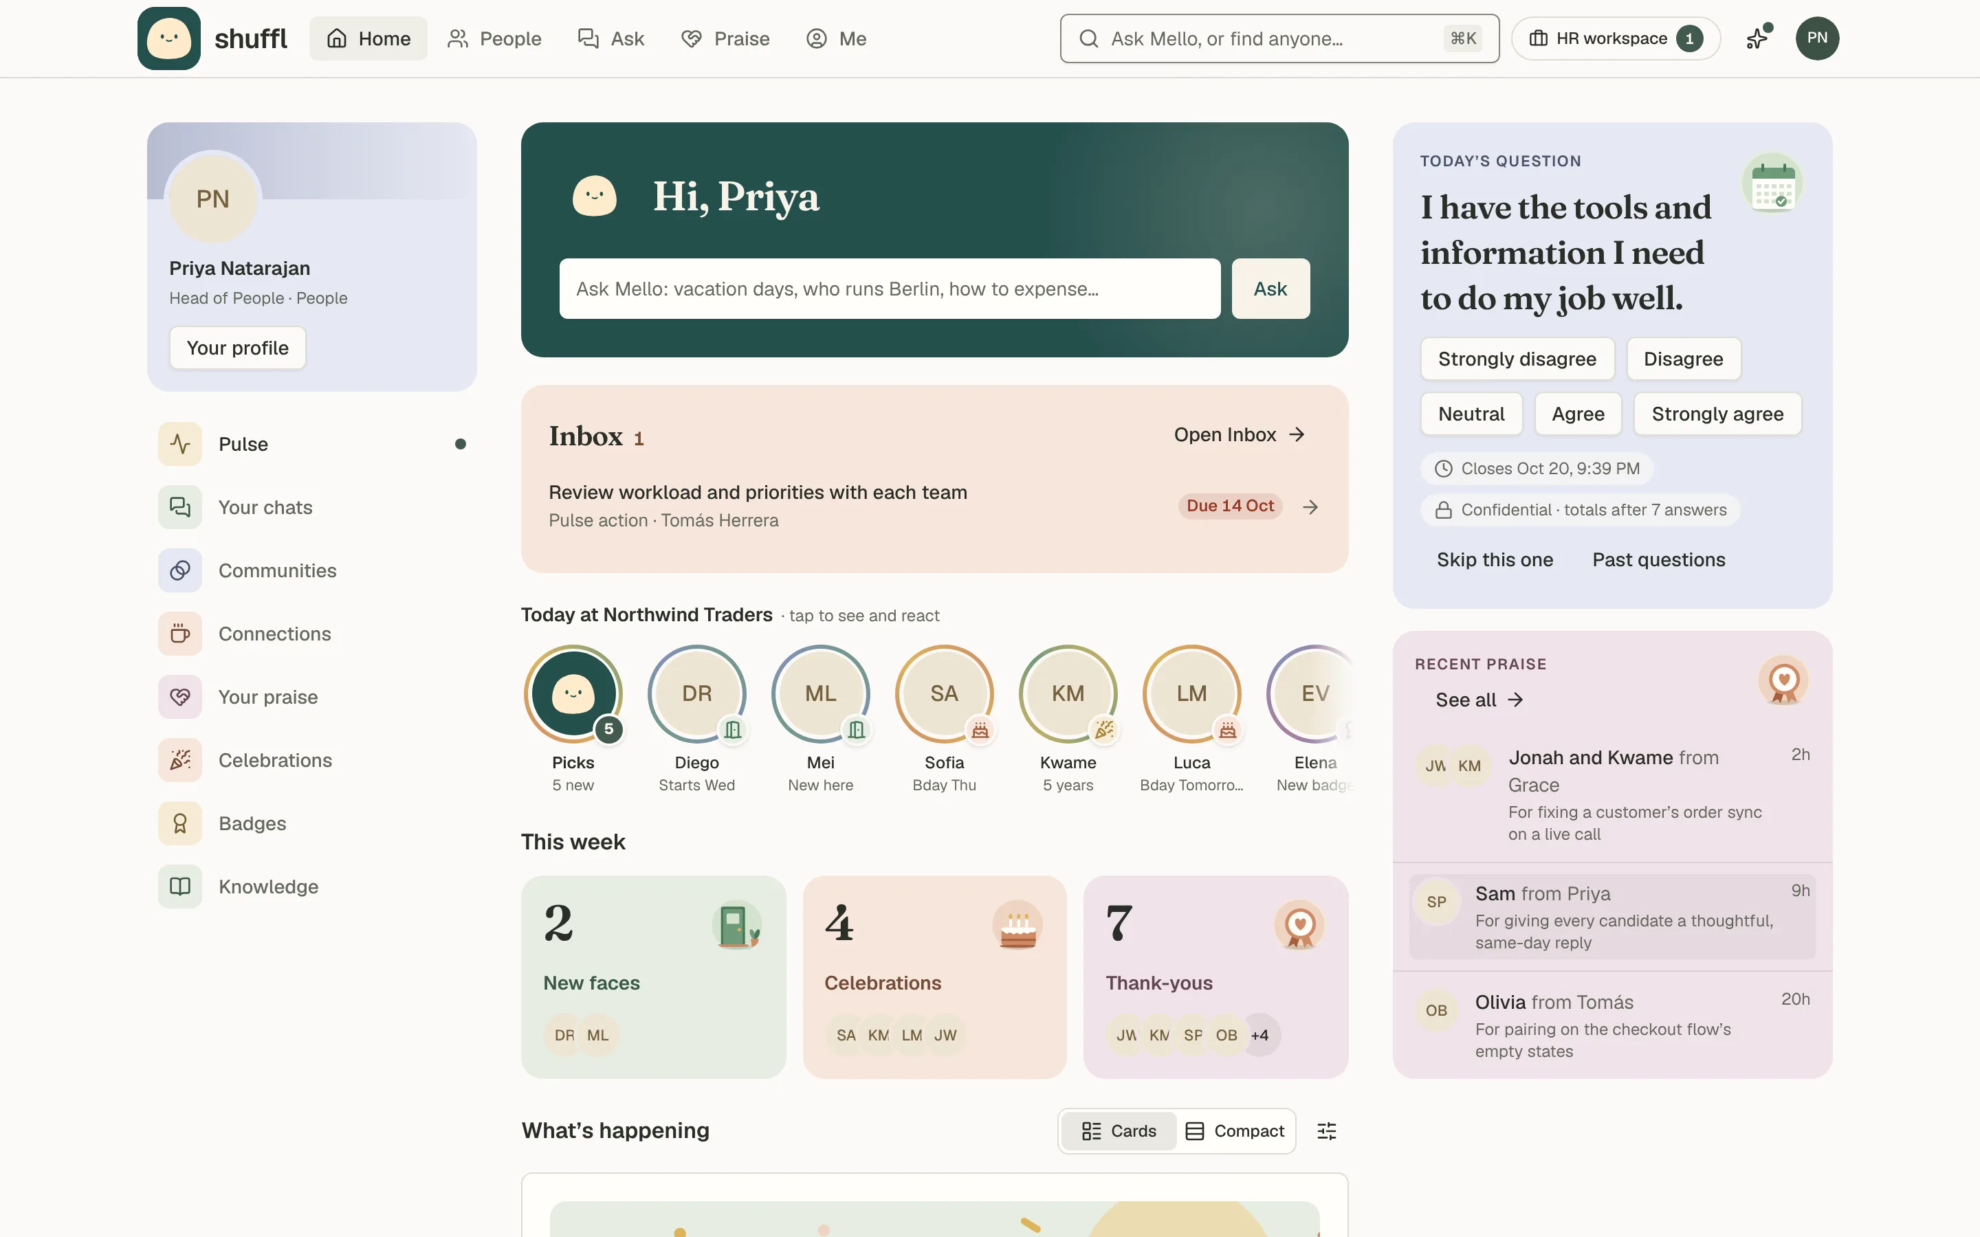Open Knowledge in sidebar

click(311, 887)
